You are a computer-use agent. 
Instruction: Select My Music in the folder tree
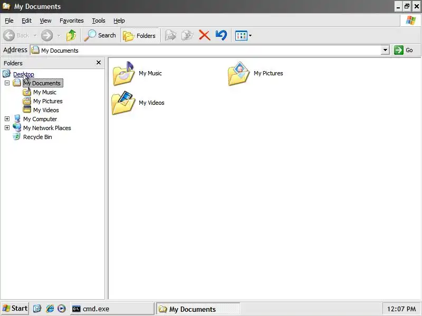[45, 92]
